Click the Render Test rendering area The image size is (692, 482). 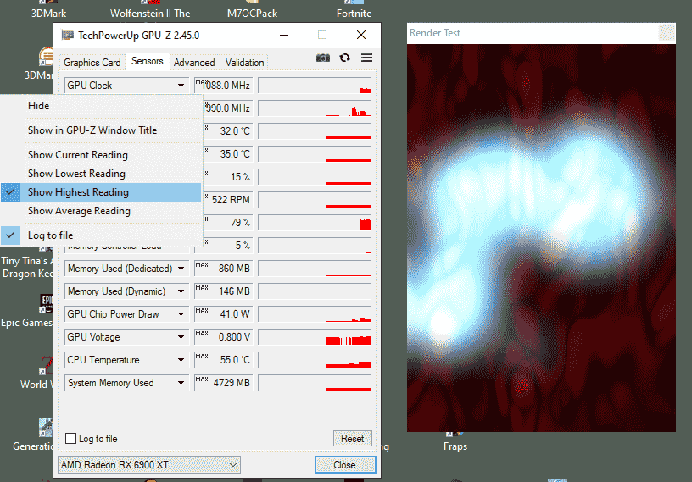[x=541, y=238]
